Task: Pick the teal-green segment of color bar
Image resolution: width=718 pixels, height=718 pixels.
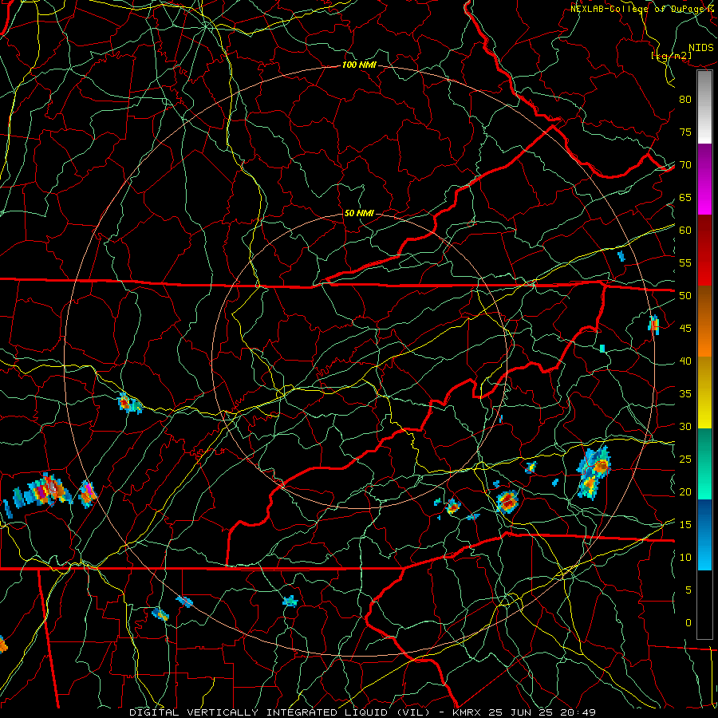Action: click(704, 464)
